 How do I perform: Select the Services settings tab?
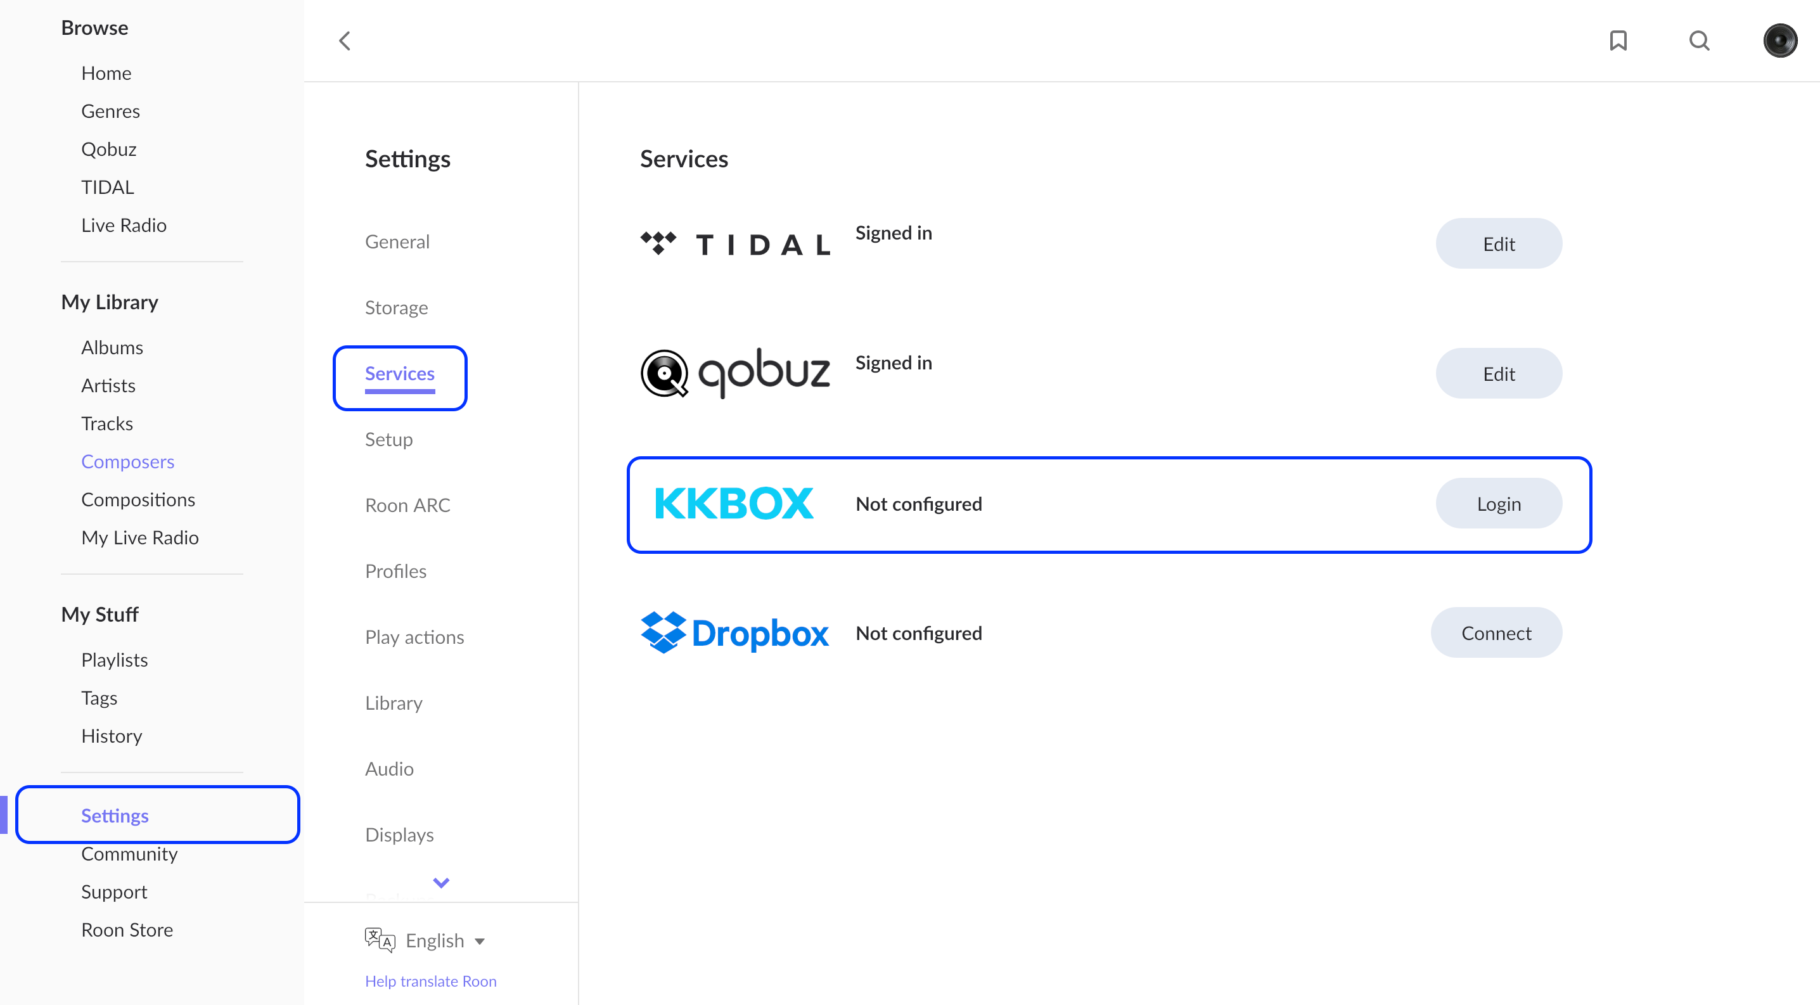pyautogui.click(x=400, y=374)
